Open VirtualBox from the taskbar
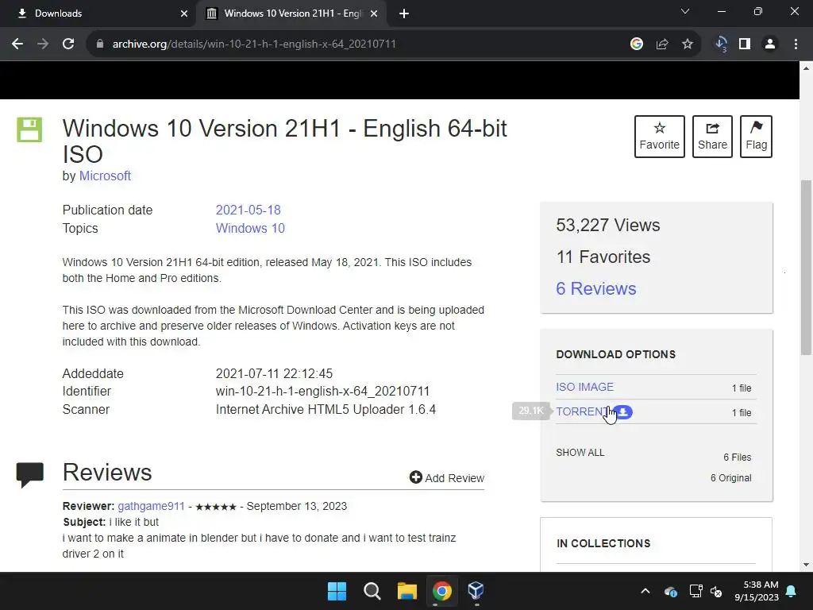Screen dimensions: 813x610 (x=476, y=591)
